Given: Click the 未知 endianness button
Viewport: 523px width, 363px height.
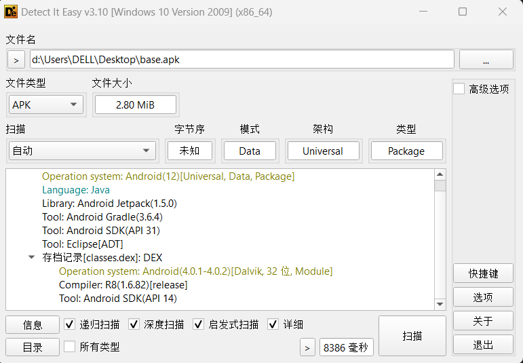Looking at the screenshot, I should [x=190, y=151].
